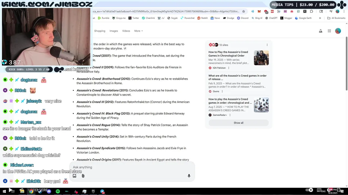Open the red shield extension with the 13 badge
Screen dimensions: 348x195
pos(266,11)
